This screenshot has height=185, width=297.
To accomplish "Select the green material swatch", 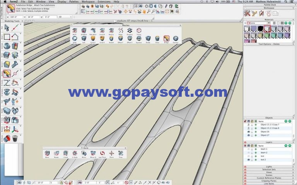I will [x=267, y=35].
